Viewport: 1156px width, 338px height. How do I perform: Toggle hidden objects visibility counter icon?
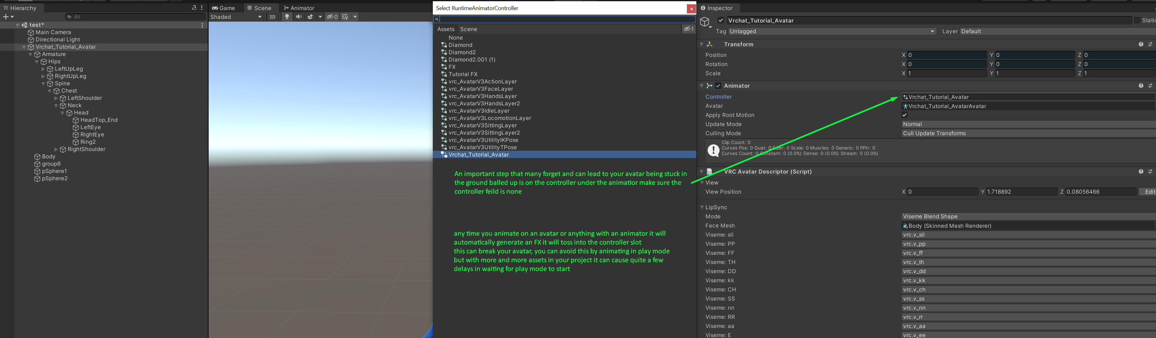click(x=332, y=16)
